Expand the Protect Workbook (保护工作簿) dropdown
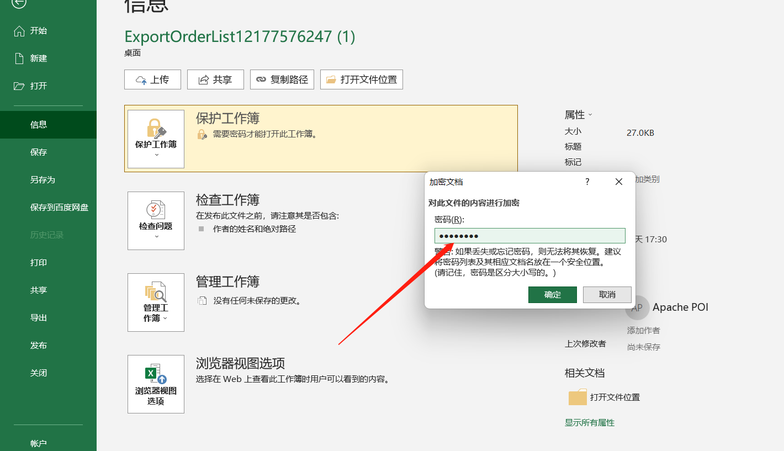This screenshot has width=784, height=451. [x=156, y=139]
